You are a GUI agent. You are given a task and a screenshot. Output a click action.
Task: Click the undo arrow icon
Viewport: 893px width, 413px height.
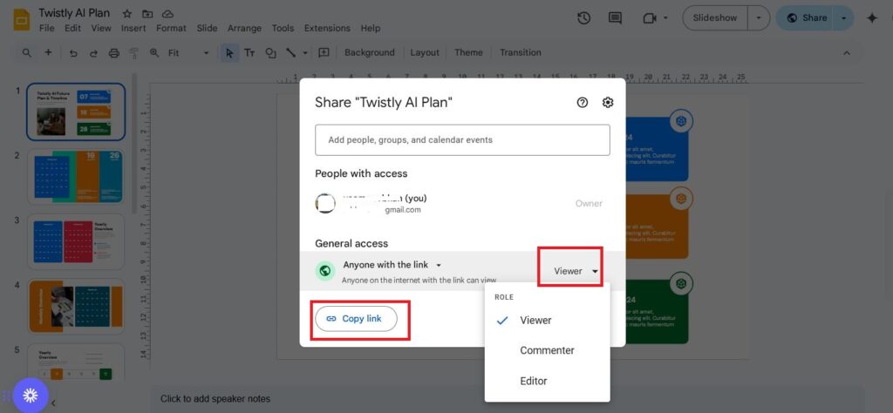(73, 53)
